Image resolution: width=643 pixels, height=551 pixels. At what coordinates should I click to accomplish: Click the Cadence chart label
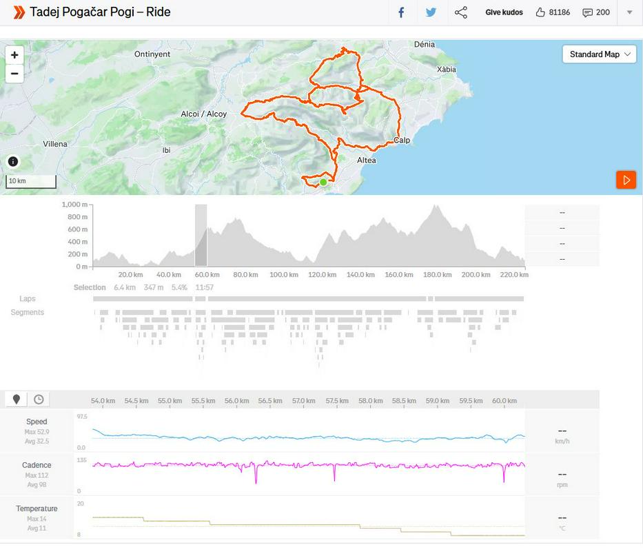point(37,465)
